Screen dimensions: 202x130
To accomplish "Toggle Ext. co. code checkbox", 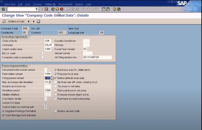I will click(43, 53).
